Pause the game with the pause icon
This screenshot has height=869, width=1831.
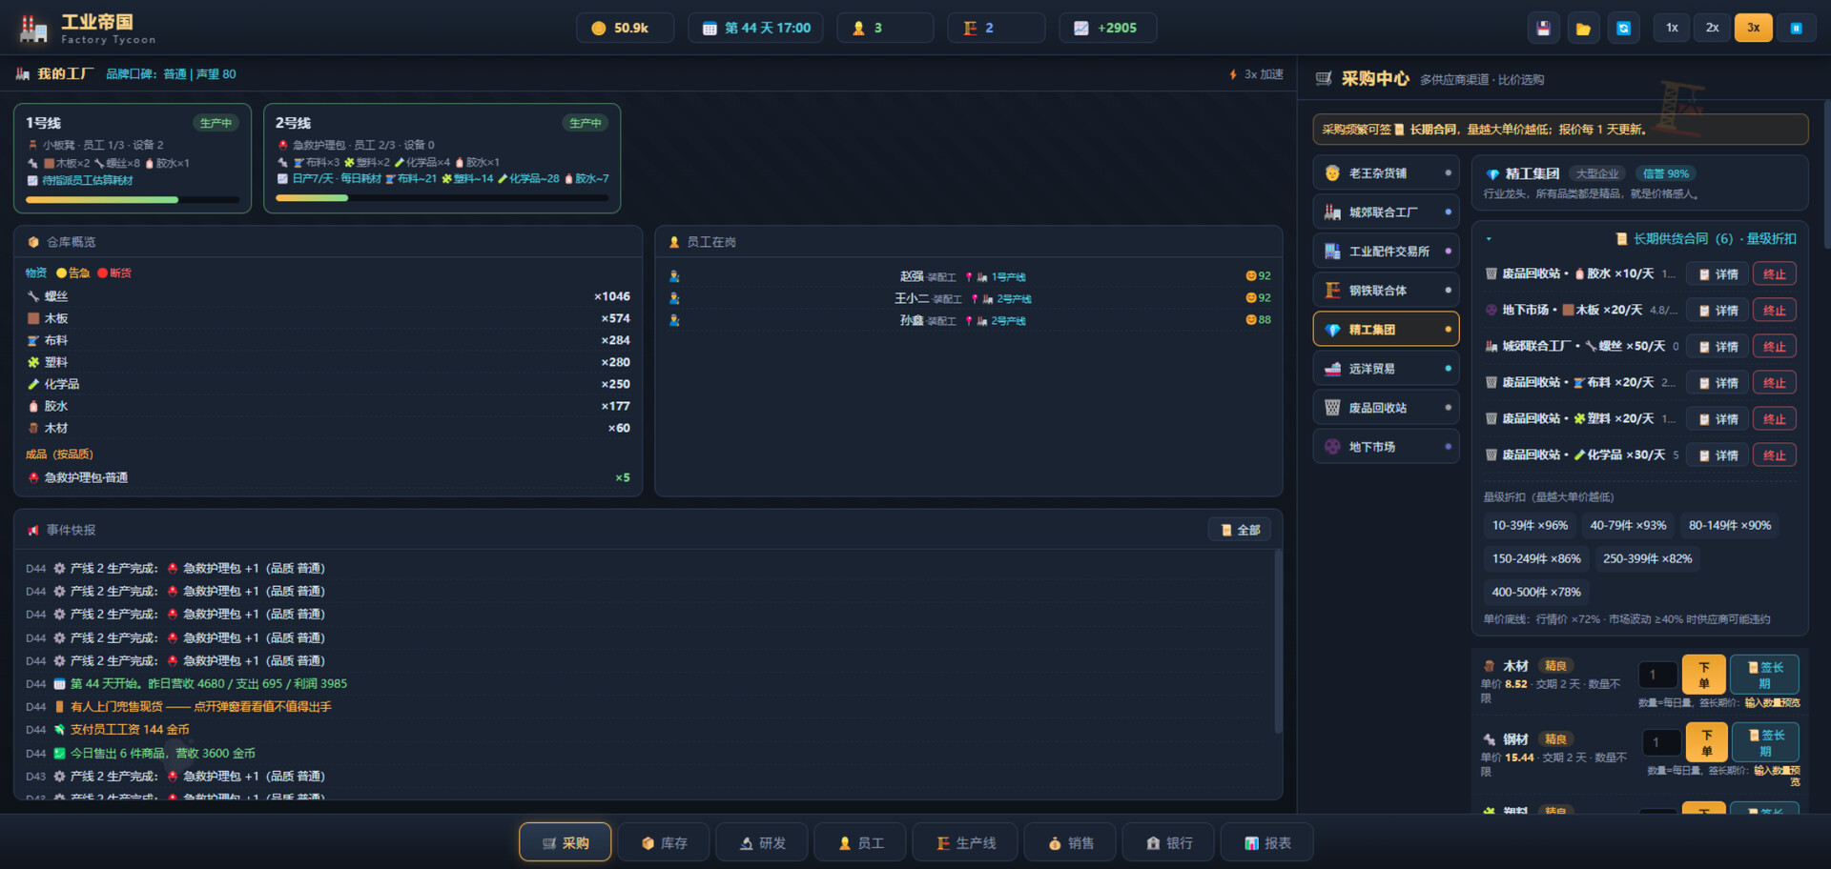[1796, 28]
